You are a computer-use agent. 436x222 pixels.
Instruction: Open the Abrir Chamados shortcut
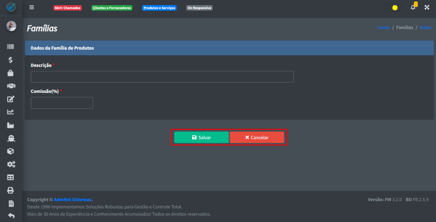pos(67,8)
